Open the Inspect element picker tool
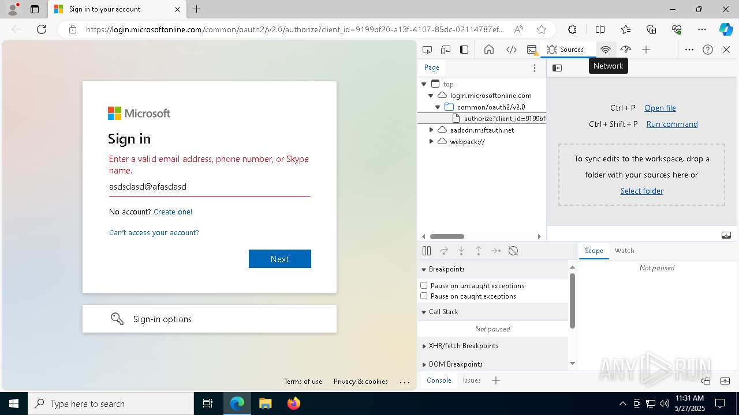739x415 pixels. [427, 50]
